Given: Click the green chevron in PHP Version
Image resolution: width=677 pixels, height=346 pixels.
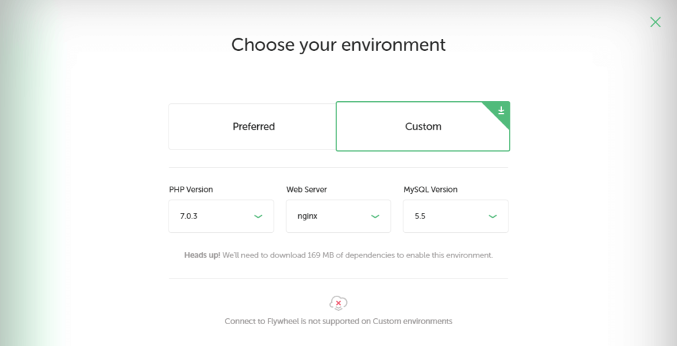Looking at the screenshot, I should [258, 216].
